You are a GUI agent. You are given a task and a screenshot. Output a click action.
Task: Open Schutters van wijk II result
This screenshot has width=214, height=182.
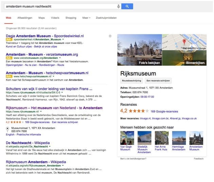49,89
